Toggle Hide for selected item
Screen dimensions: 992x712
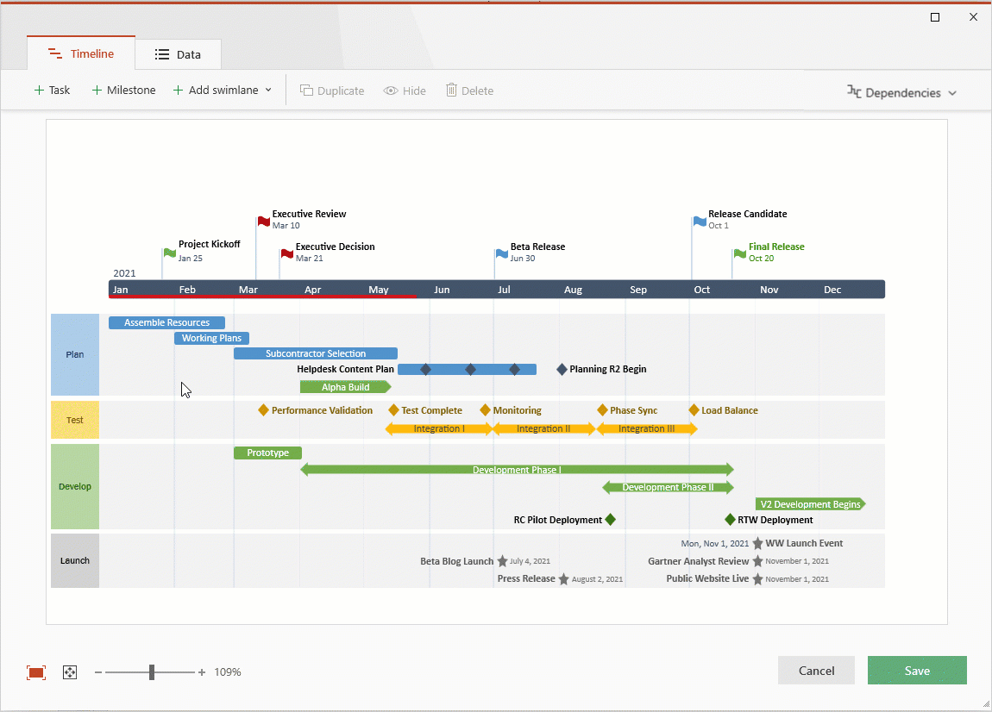[x=404, y=90]
